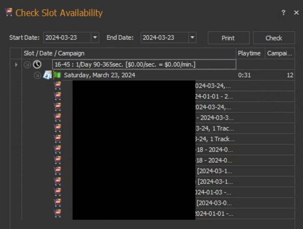Select the 16-45 : 1/Day 90-365sec. slot row
Viewport: 303px width, 229px height.
click(x=144, y=65)
